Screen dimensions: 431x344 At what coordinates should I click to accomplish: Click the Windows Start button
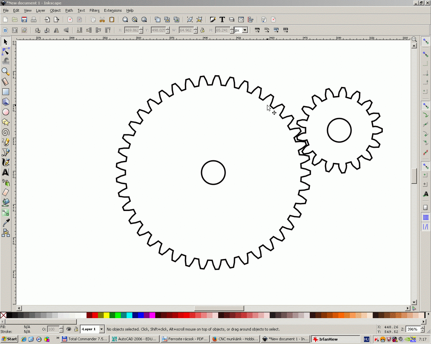click(x=9, y=339)
